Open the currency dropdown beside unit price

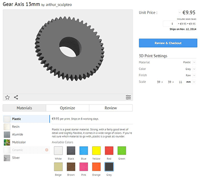tap(180, 12)
